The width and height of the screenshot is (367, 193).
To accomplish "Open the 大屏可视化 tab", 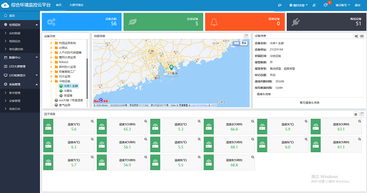I will click(x=78, y=4).
